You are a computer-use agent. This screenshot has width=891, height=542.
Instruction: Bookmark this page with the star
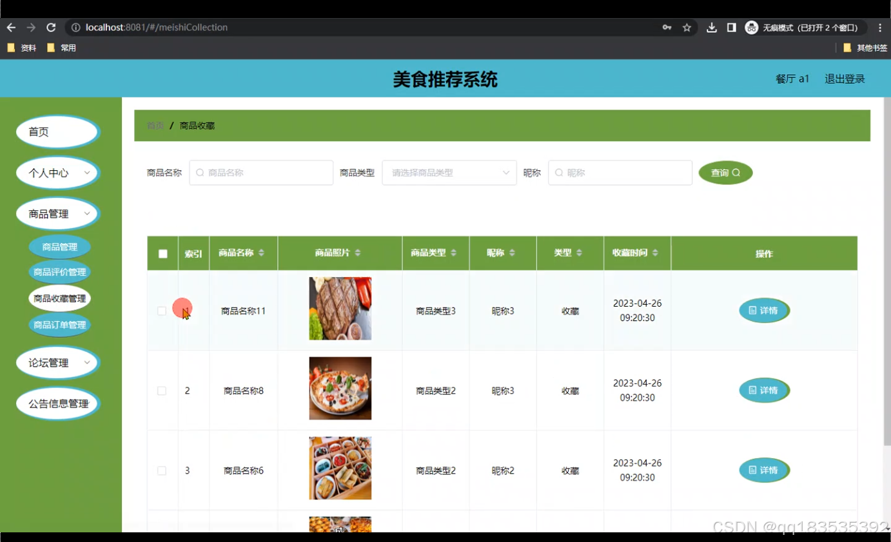tap(687, 28)
